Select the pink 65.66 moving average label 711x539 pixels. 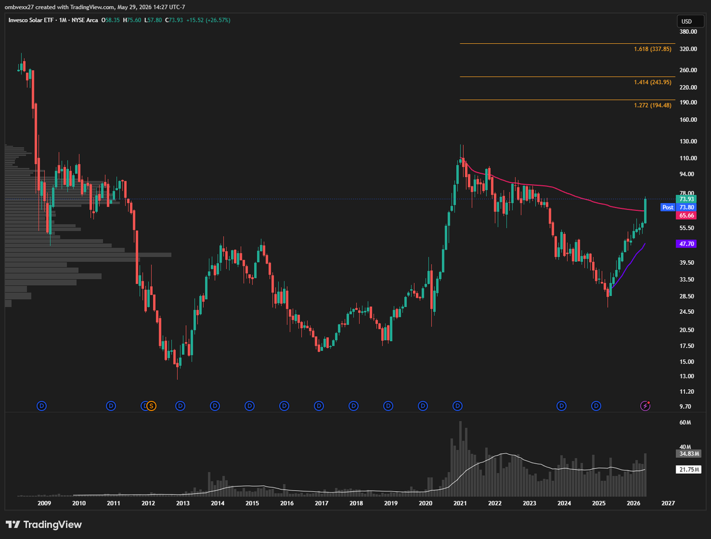coord(687,216)
